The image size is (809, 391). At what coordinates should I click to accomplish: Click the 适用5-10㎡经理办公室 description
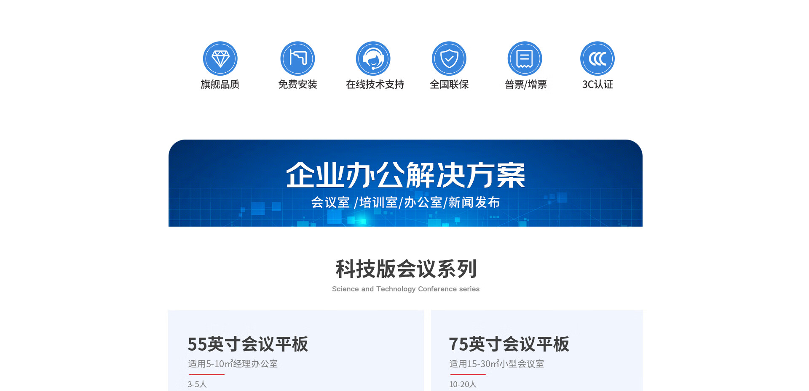pyautogui.click(x=233, y=364)
